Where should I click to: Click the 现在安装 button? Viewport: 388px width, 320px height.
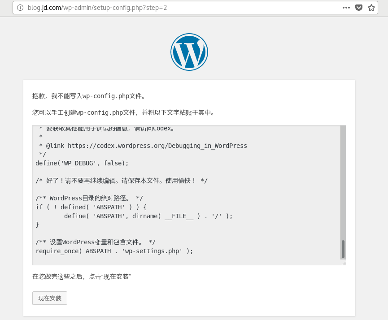tap(50, 298)
